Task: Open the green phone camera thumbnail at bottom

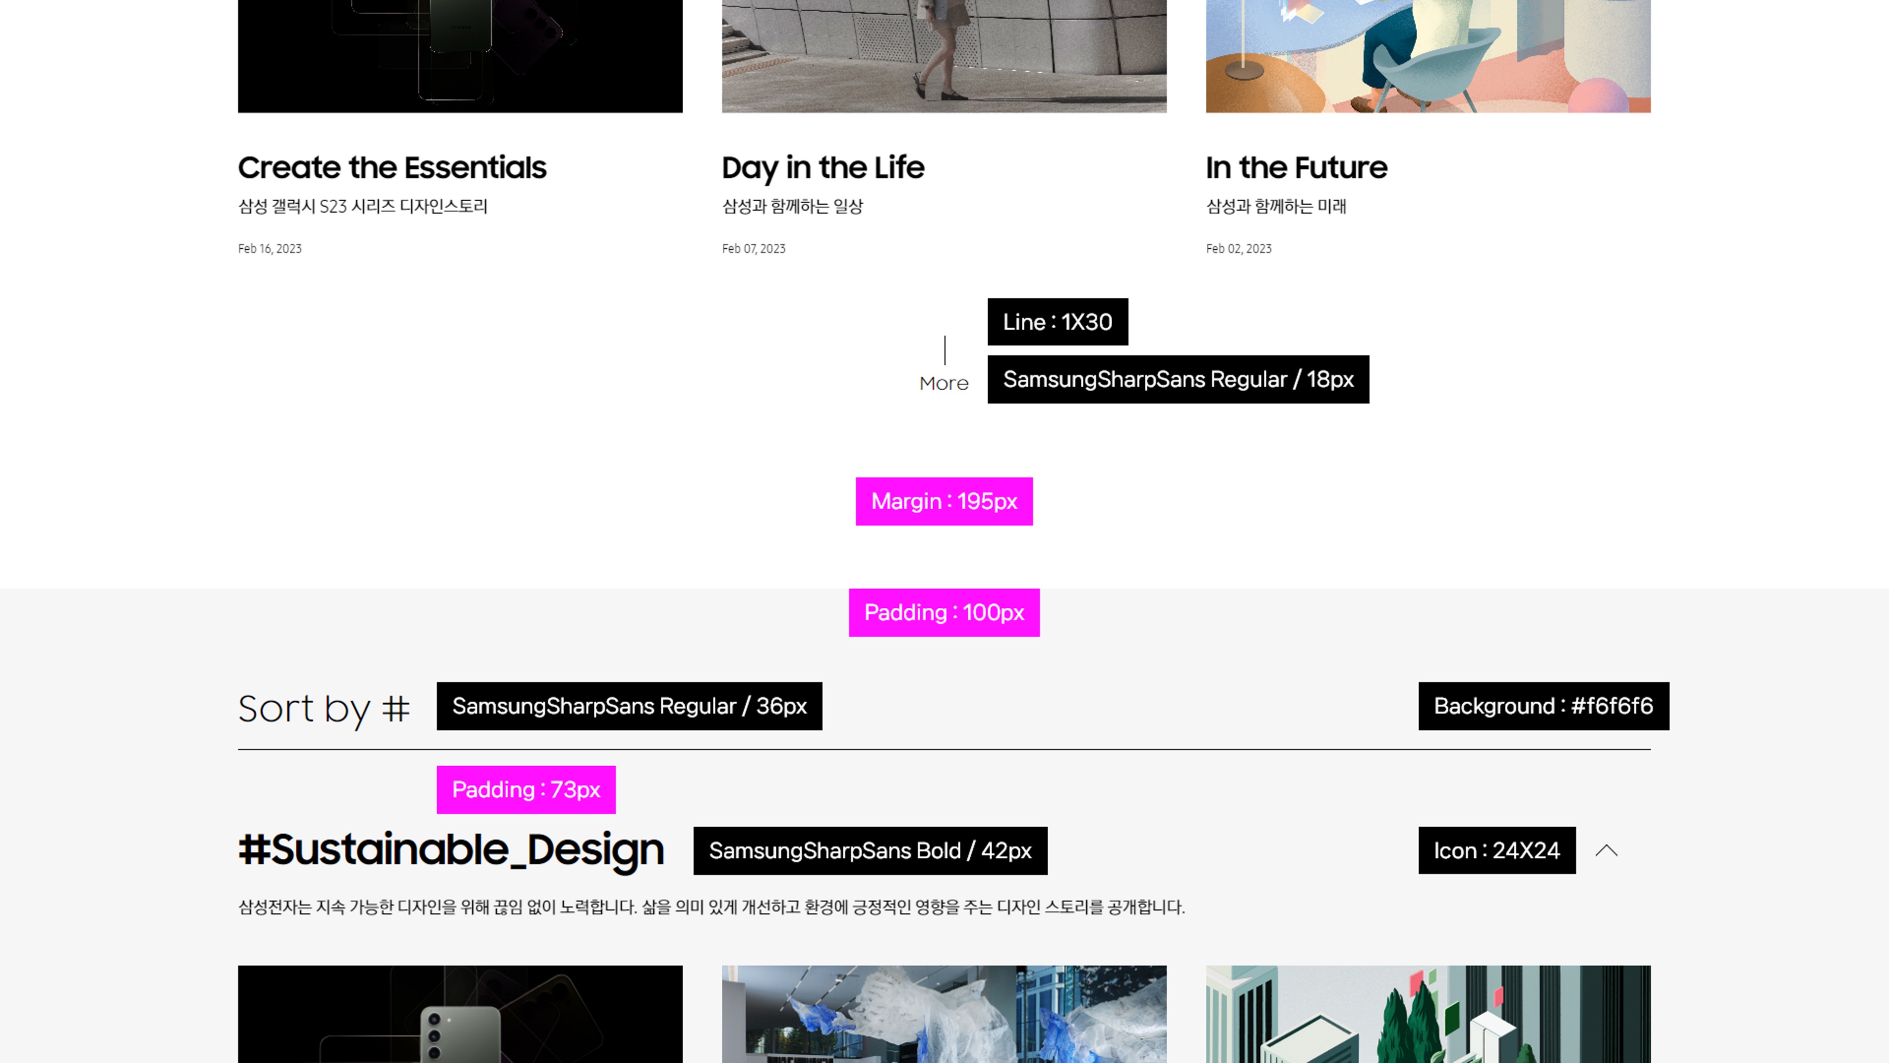Action: (460, 1014)
